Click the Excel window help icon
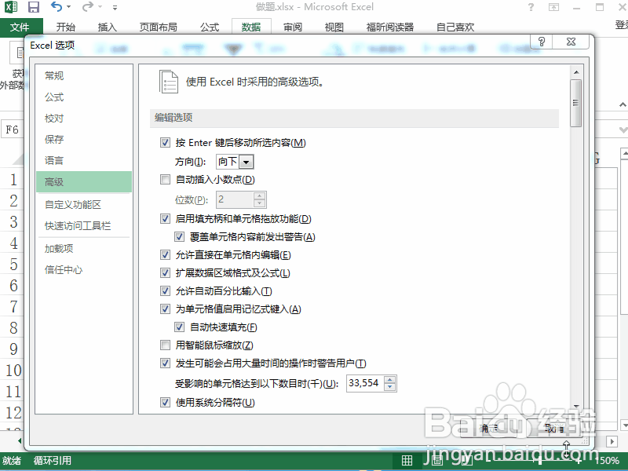The image size is (628, 471). pyautogui.click(x=531, y=7)
